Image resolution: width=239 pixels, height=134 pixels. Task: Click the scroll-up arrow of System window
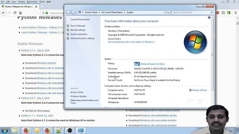[x=212, y=17]
